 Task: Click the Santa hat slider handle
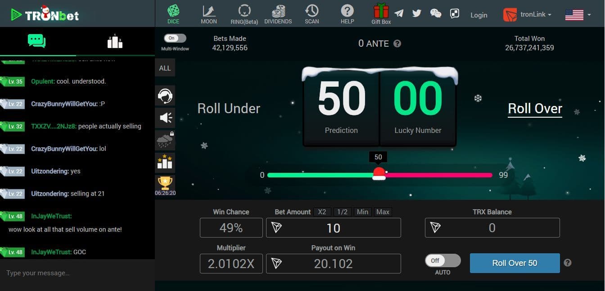pyautogui.click(x=379, y=174)
